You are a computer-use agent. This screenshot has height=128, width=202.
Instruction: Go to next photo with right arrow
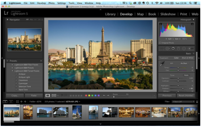tap(108, 95)
